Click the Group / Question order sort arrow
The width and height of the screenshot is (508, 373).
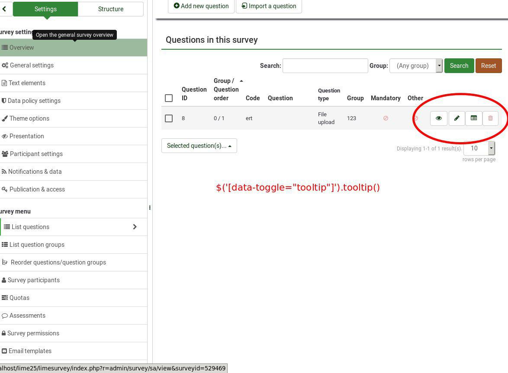241,81
